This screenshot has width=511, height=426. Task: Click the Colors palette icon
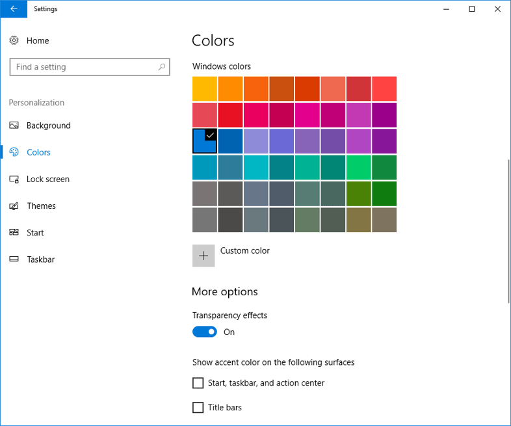[14, 152]
